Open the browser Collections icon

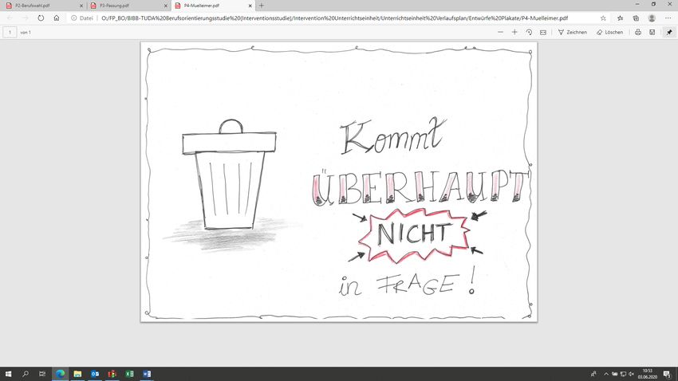click(x=636, y=17)
